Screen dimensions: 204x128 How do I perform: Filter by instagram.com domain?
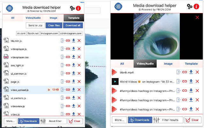[49, 33]
